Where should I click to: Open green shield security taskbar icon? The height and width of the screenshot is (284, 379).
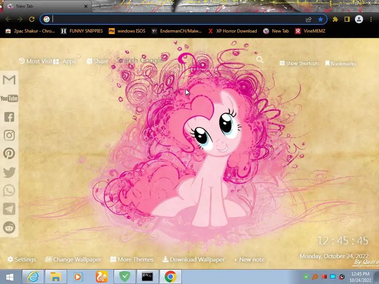pyautogui.click(x=125, y=277)
